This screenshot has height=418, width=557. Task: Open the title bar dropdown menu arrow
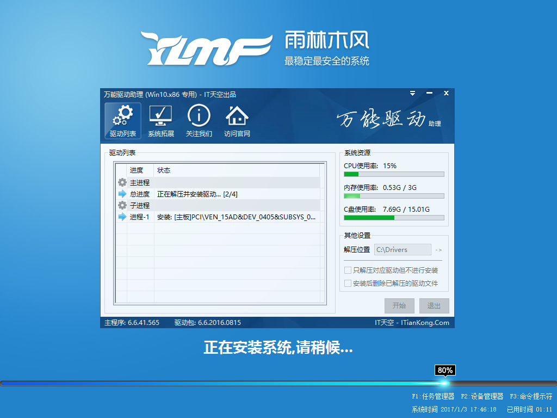(x=413, y=94)
